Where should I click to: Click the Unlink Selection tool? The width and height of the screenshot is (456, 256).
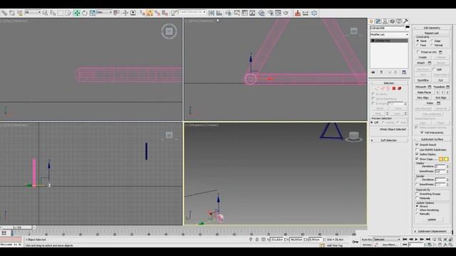(x=12, y=13)
